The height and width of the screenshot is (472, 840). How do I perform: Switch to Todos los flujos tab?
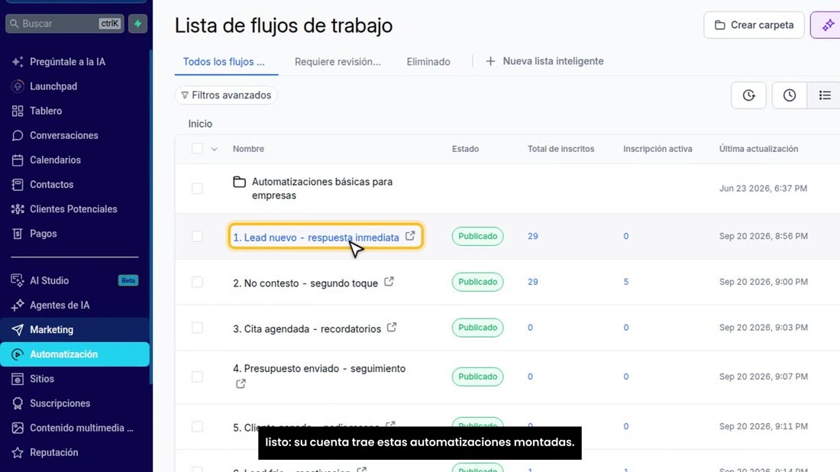pyautogui.click(x=224, y=62)
